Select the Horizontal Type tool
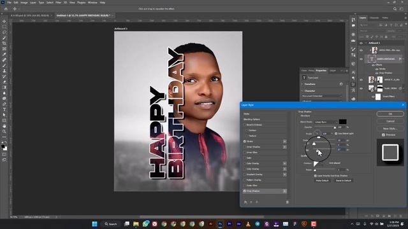Viewport: 408px width, 229px height. tap(4, 109)
